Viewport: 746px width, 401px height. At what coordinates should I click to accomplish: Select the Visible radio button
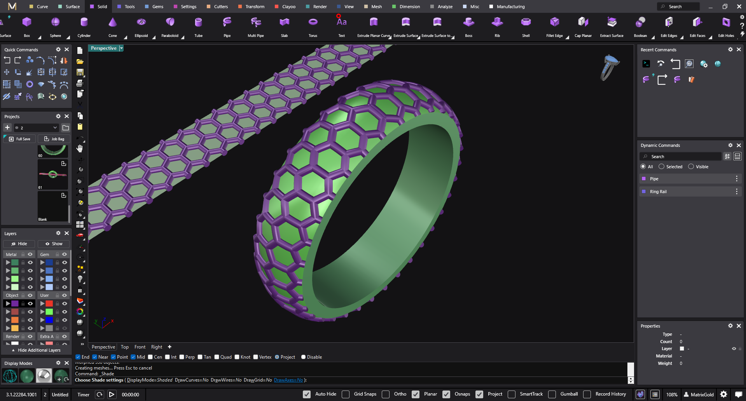[691, 167]
